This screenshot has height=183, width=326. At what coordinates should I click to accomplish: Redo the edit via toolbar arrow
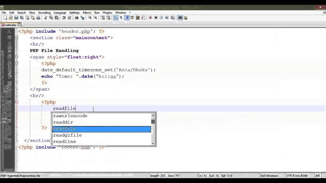70,18
